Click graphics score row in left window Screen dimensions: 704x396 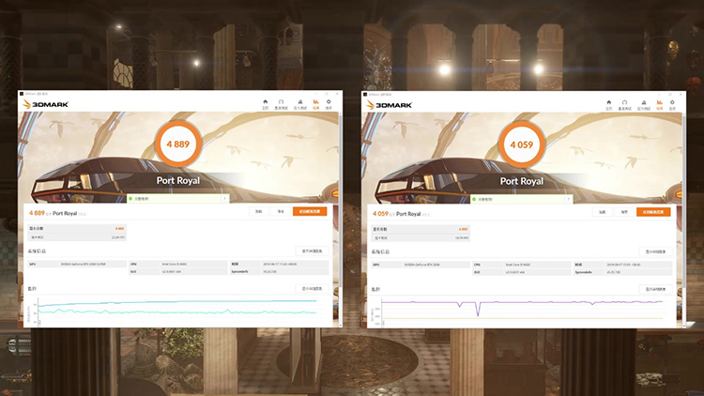[77, 229]
